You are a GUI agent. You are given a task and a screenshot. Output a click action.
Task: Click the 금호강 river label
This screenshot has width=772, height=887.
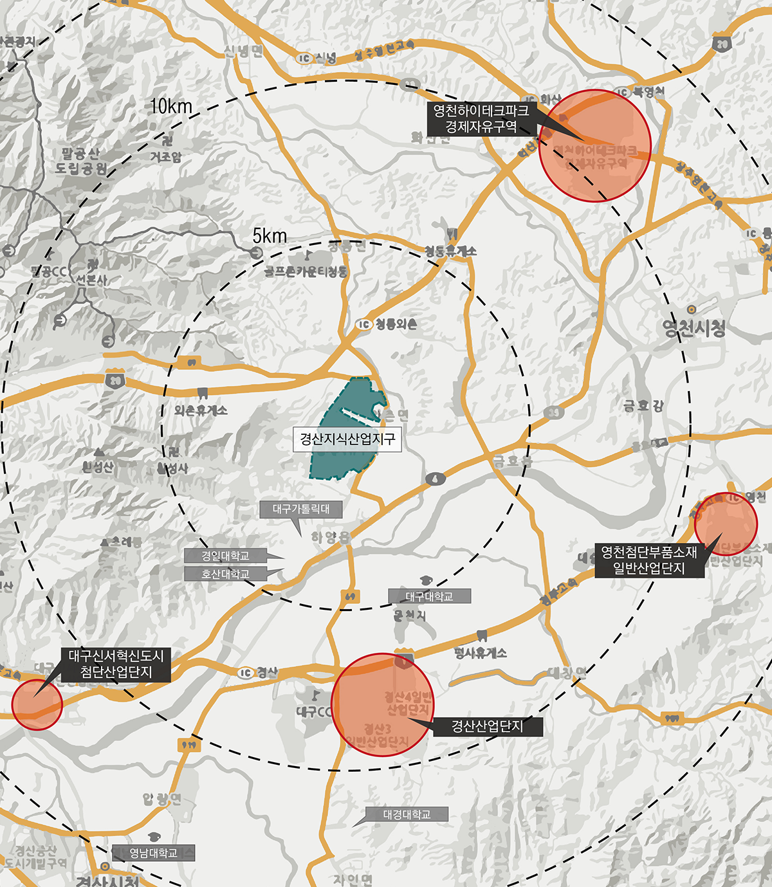(643, 406)
